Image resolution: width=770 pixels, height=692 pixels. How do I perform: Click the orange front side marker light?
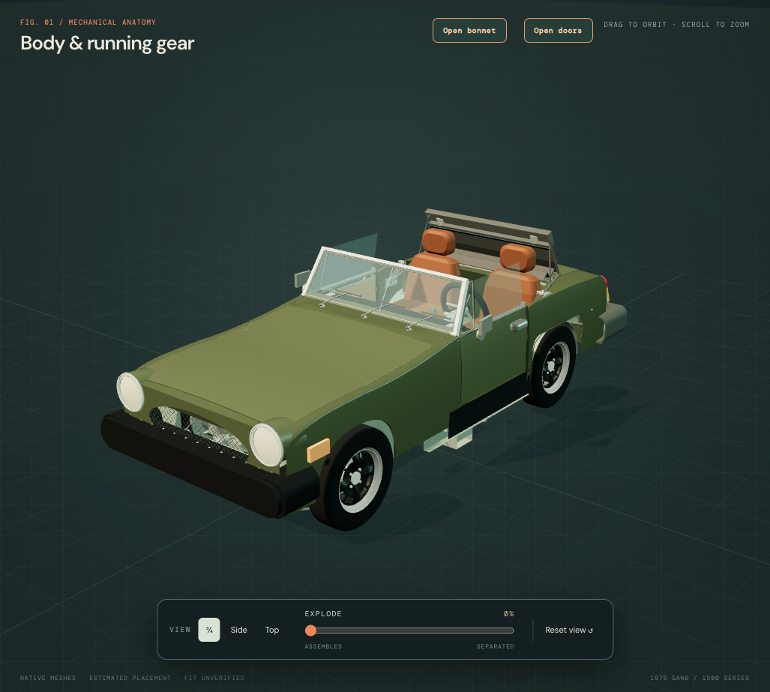pyautogui.click(x=318, y=451)
